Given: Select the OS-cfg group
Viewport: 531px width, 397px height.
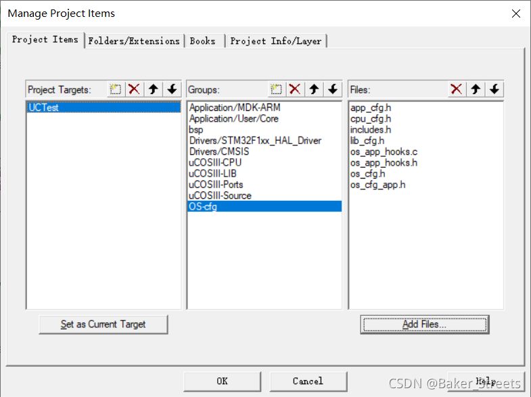Looking at the screenshot, I should coord(264,206).
